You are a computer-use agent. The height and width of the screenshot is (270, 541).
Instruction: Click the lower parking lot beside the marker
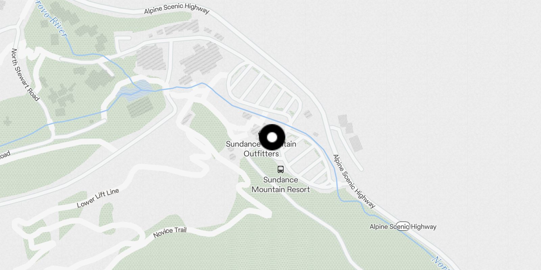pos(306,160)
